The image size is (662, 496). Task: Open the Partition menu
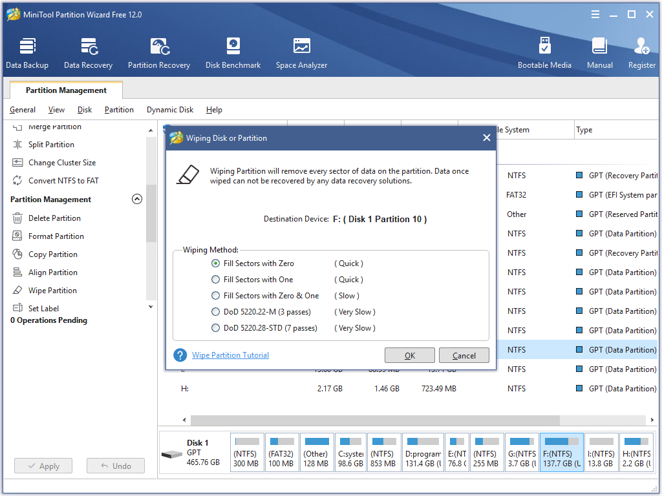point(119,110)
